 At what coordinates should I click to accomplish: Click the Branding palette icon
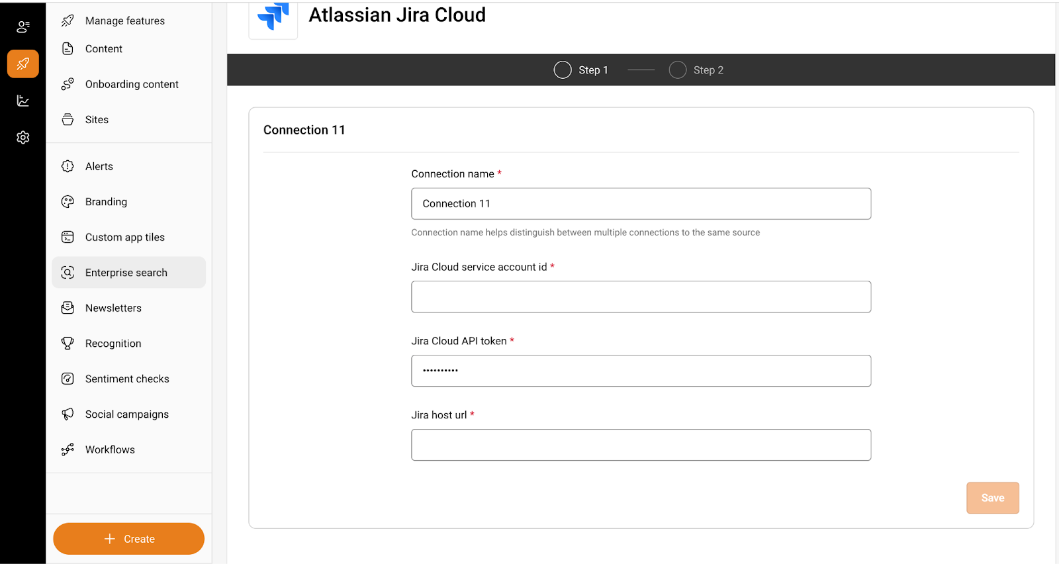pyautogui.click(x=68, y=202)
